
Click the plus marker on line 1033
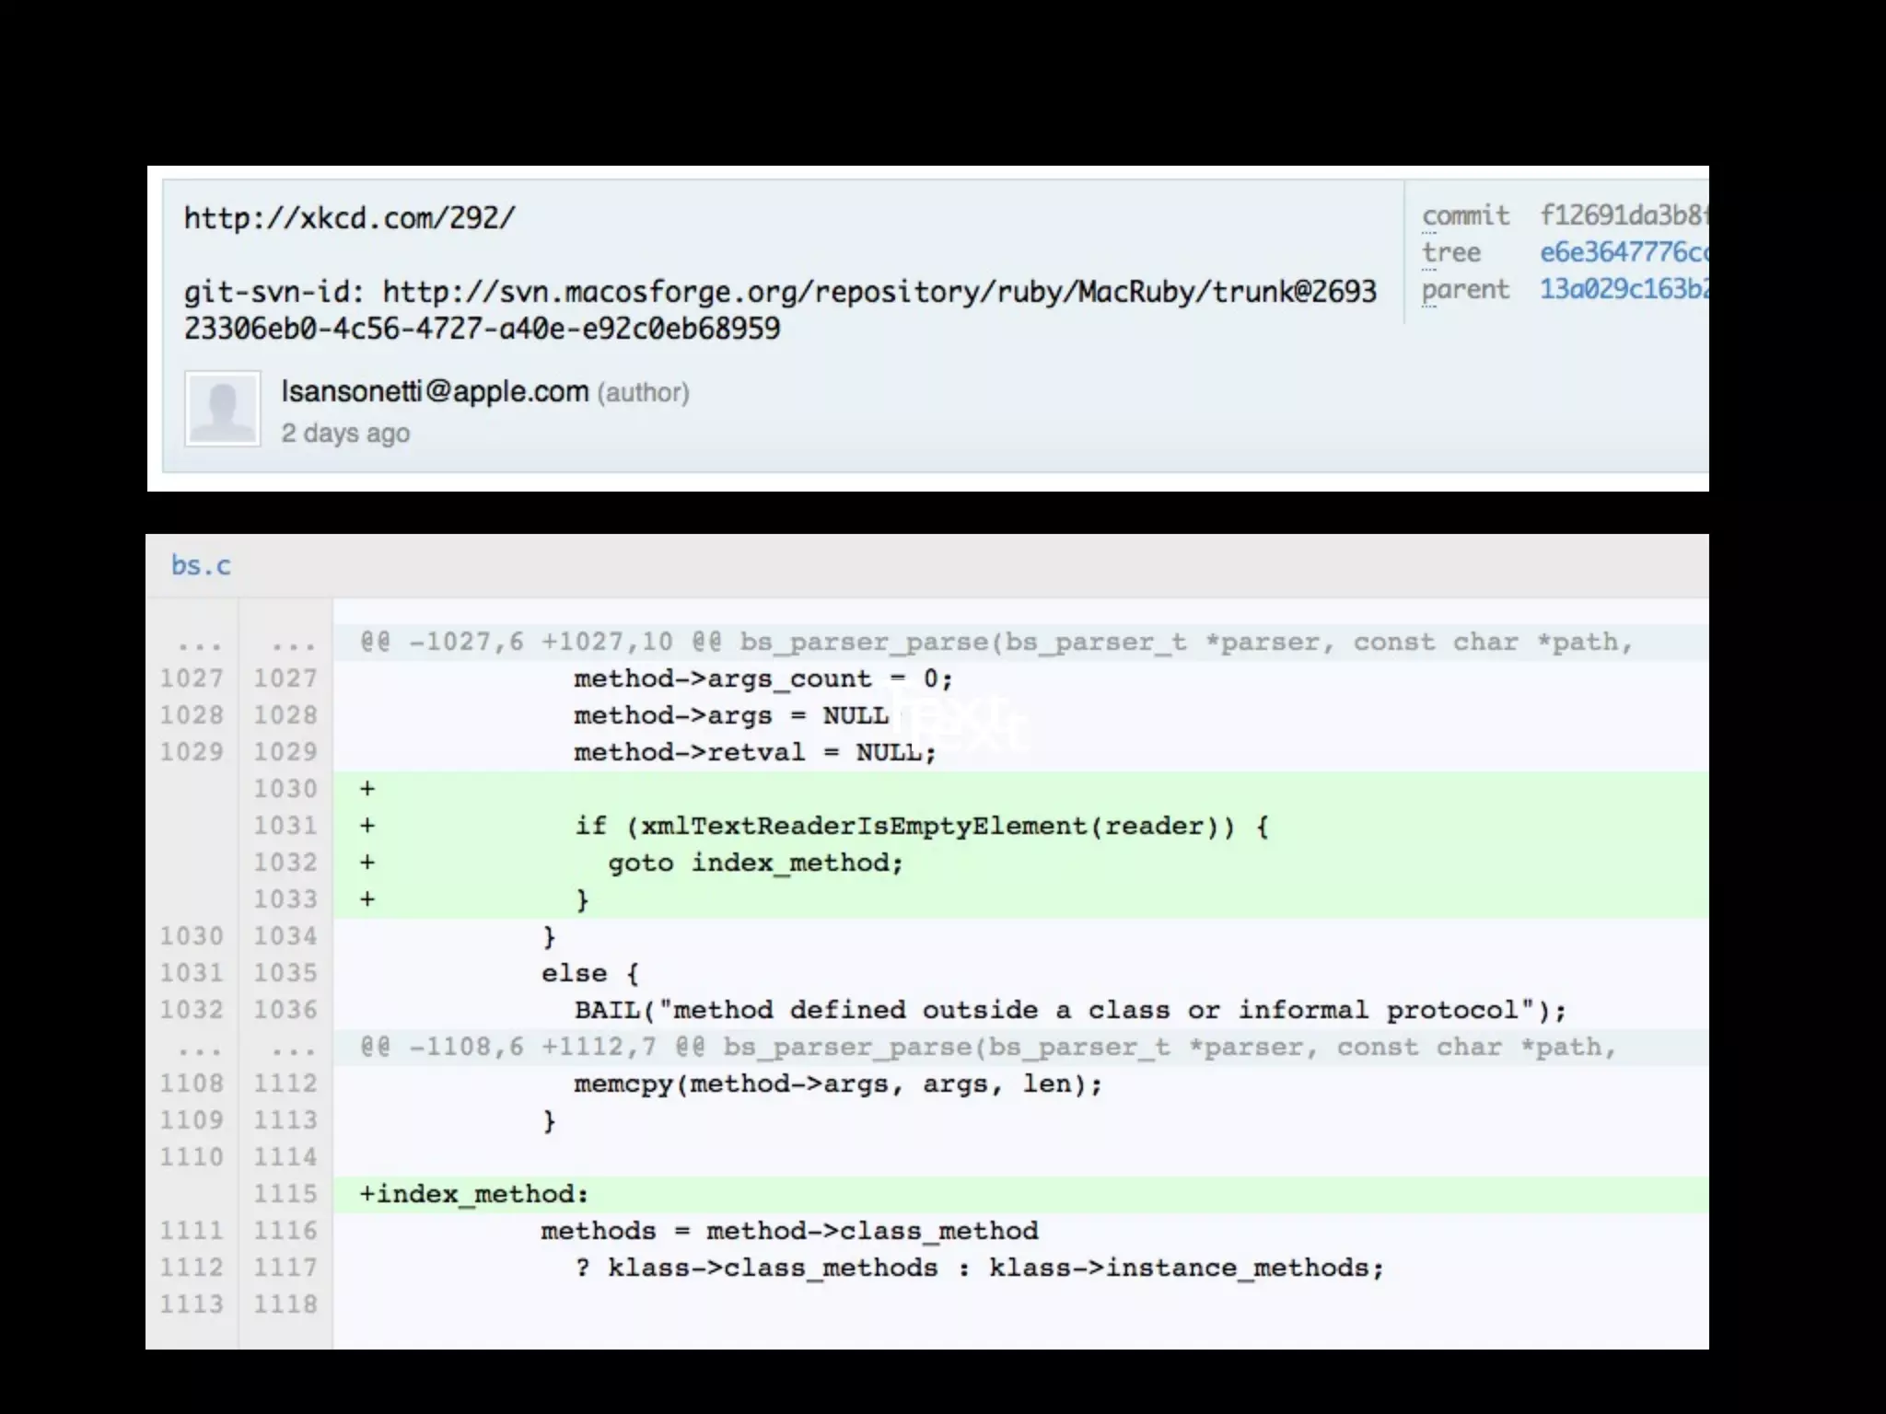coord(367,899)
